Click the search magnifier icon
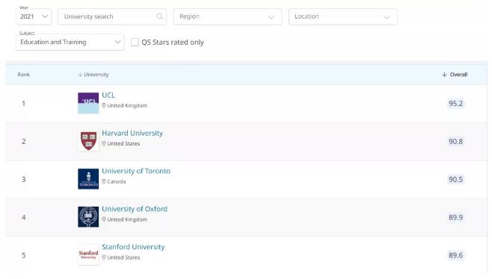 [x=160, y=16]
